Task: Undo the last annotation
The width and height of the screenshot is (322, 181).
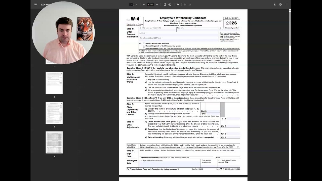Action: [185, 5]
